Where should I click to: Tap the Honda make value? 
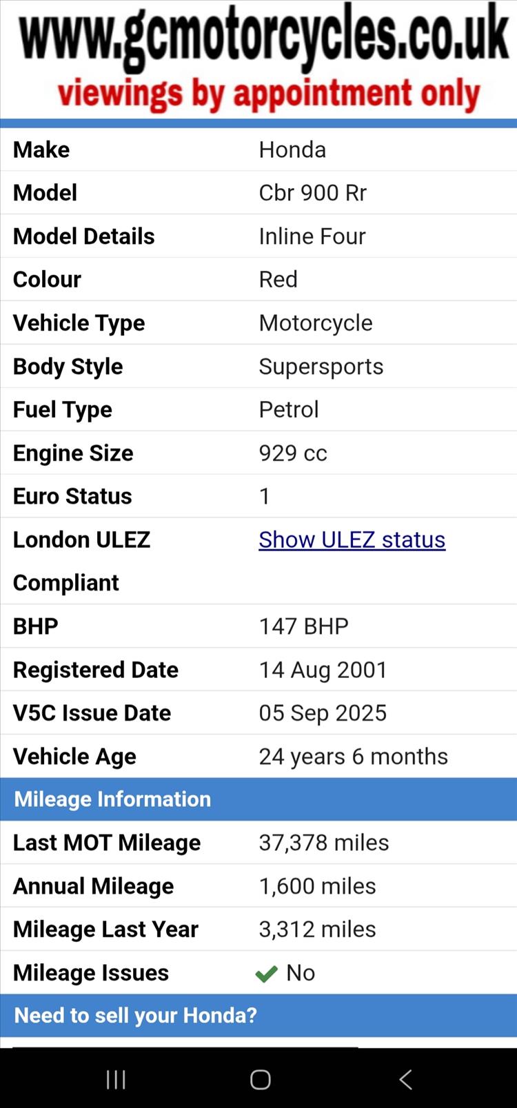tap(292, 150)
